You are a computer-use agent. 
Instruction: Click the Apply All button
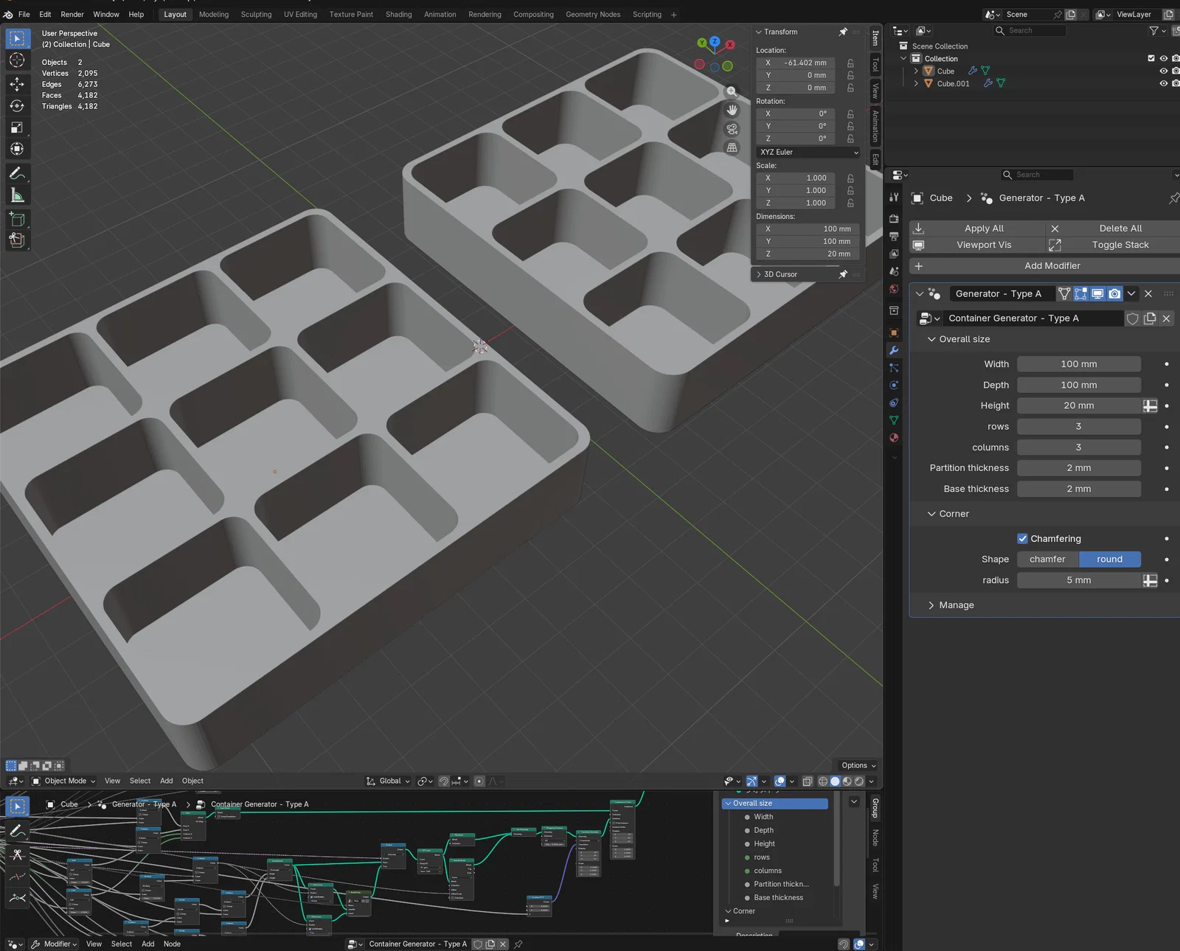click(983, 229)
